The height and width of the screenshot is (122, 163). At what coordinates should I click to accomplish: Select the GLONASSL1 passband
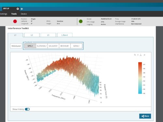click(42, 46)
